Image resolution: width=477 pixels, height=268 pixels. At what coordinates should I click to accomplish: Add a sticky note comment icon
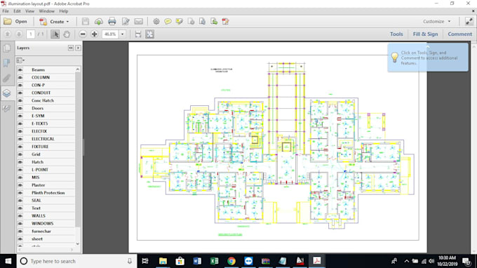tap(168, 22)
